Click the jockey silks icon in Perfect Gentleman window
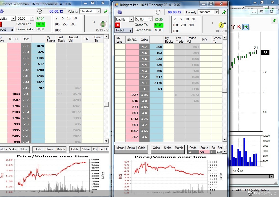279x197 pixels. pos(103,24)
